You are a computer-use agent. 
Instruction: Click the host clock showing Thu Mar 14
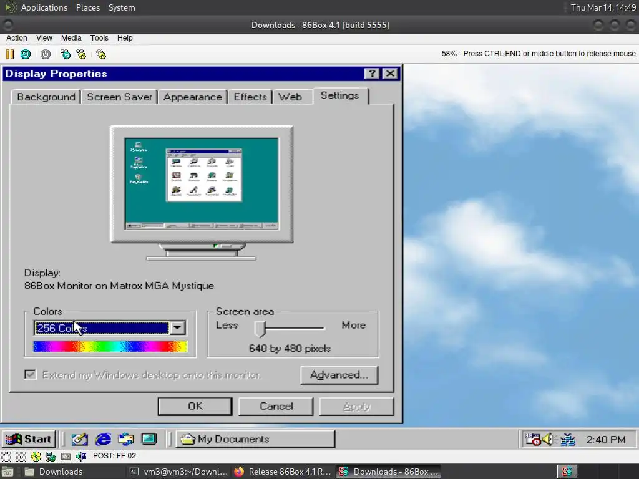click(x=603, y=7)
